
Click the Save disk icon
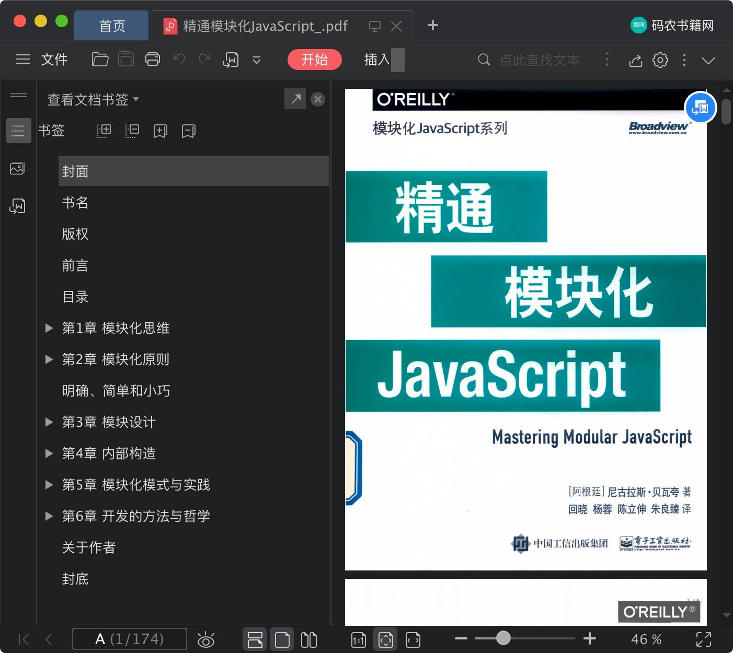pos(126,60)
